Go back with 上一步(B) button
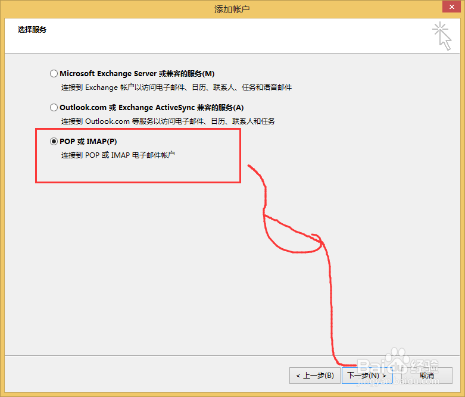 (314, 376)
